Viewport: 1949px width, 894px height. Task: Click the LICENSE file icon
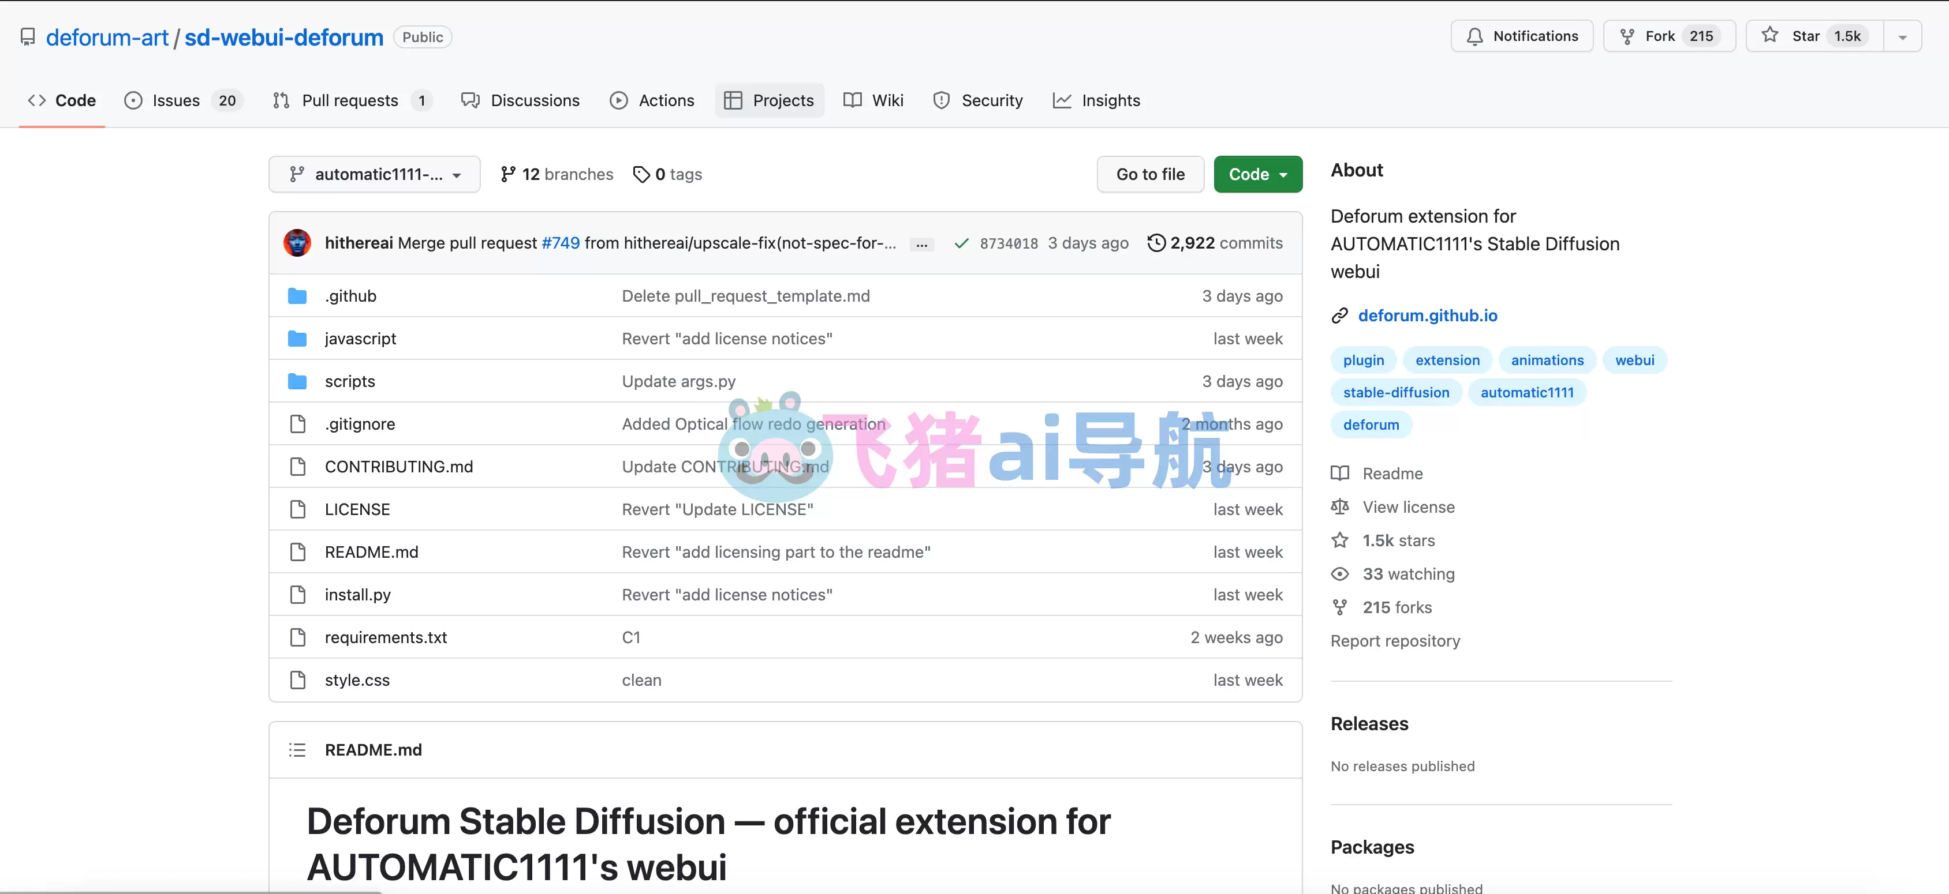point(297,509)
